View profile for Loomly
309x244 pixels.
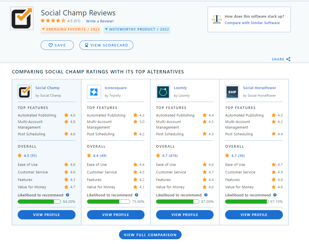pos(185,215)
